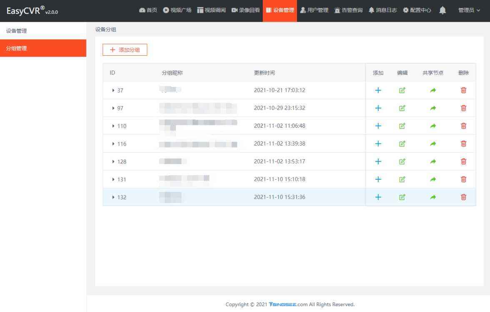Select 分组管理 in the left sidebar
The image size is (490, 312).
coord(43,48)
